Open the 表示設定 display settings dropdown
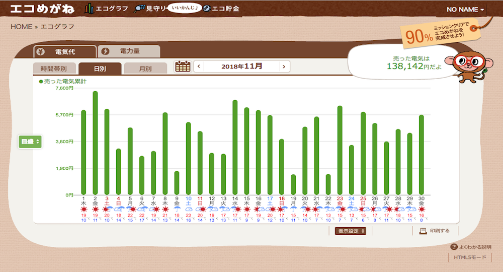Viewport: 503px width, 272px height. 351,231
